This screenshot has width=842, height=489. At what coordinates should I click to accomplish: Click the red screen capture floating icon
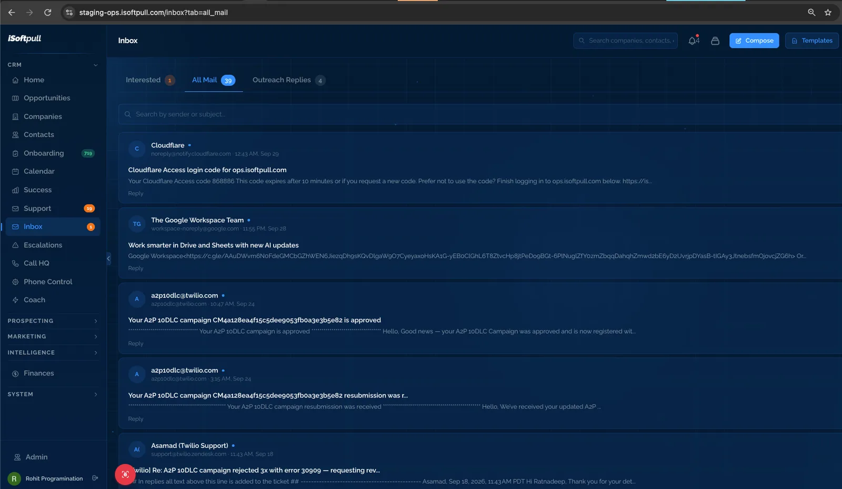(125, 474)
